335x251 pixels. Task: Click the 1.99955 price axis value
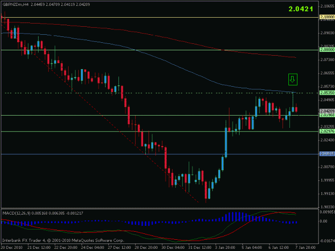pos(327,180)
